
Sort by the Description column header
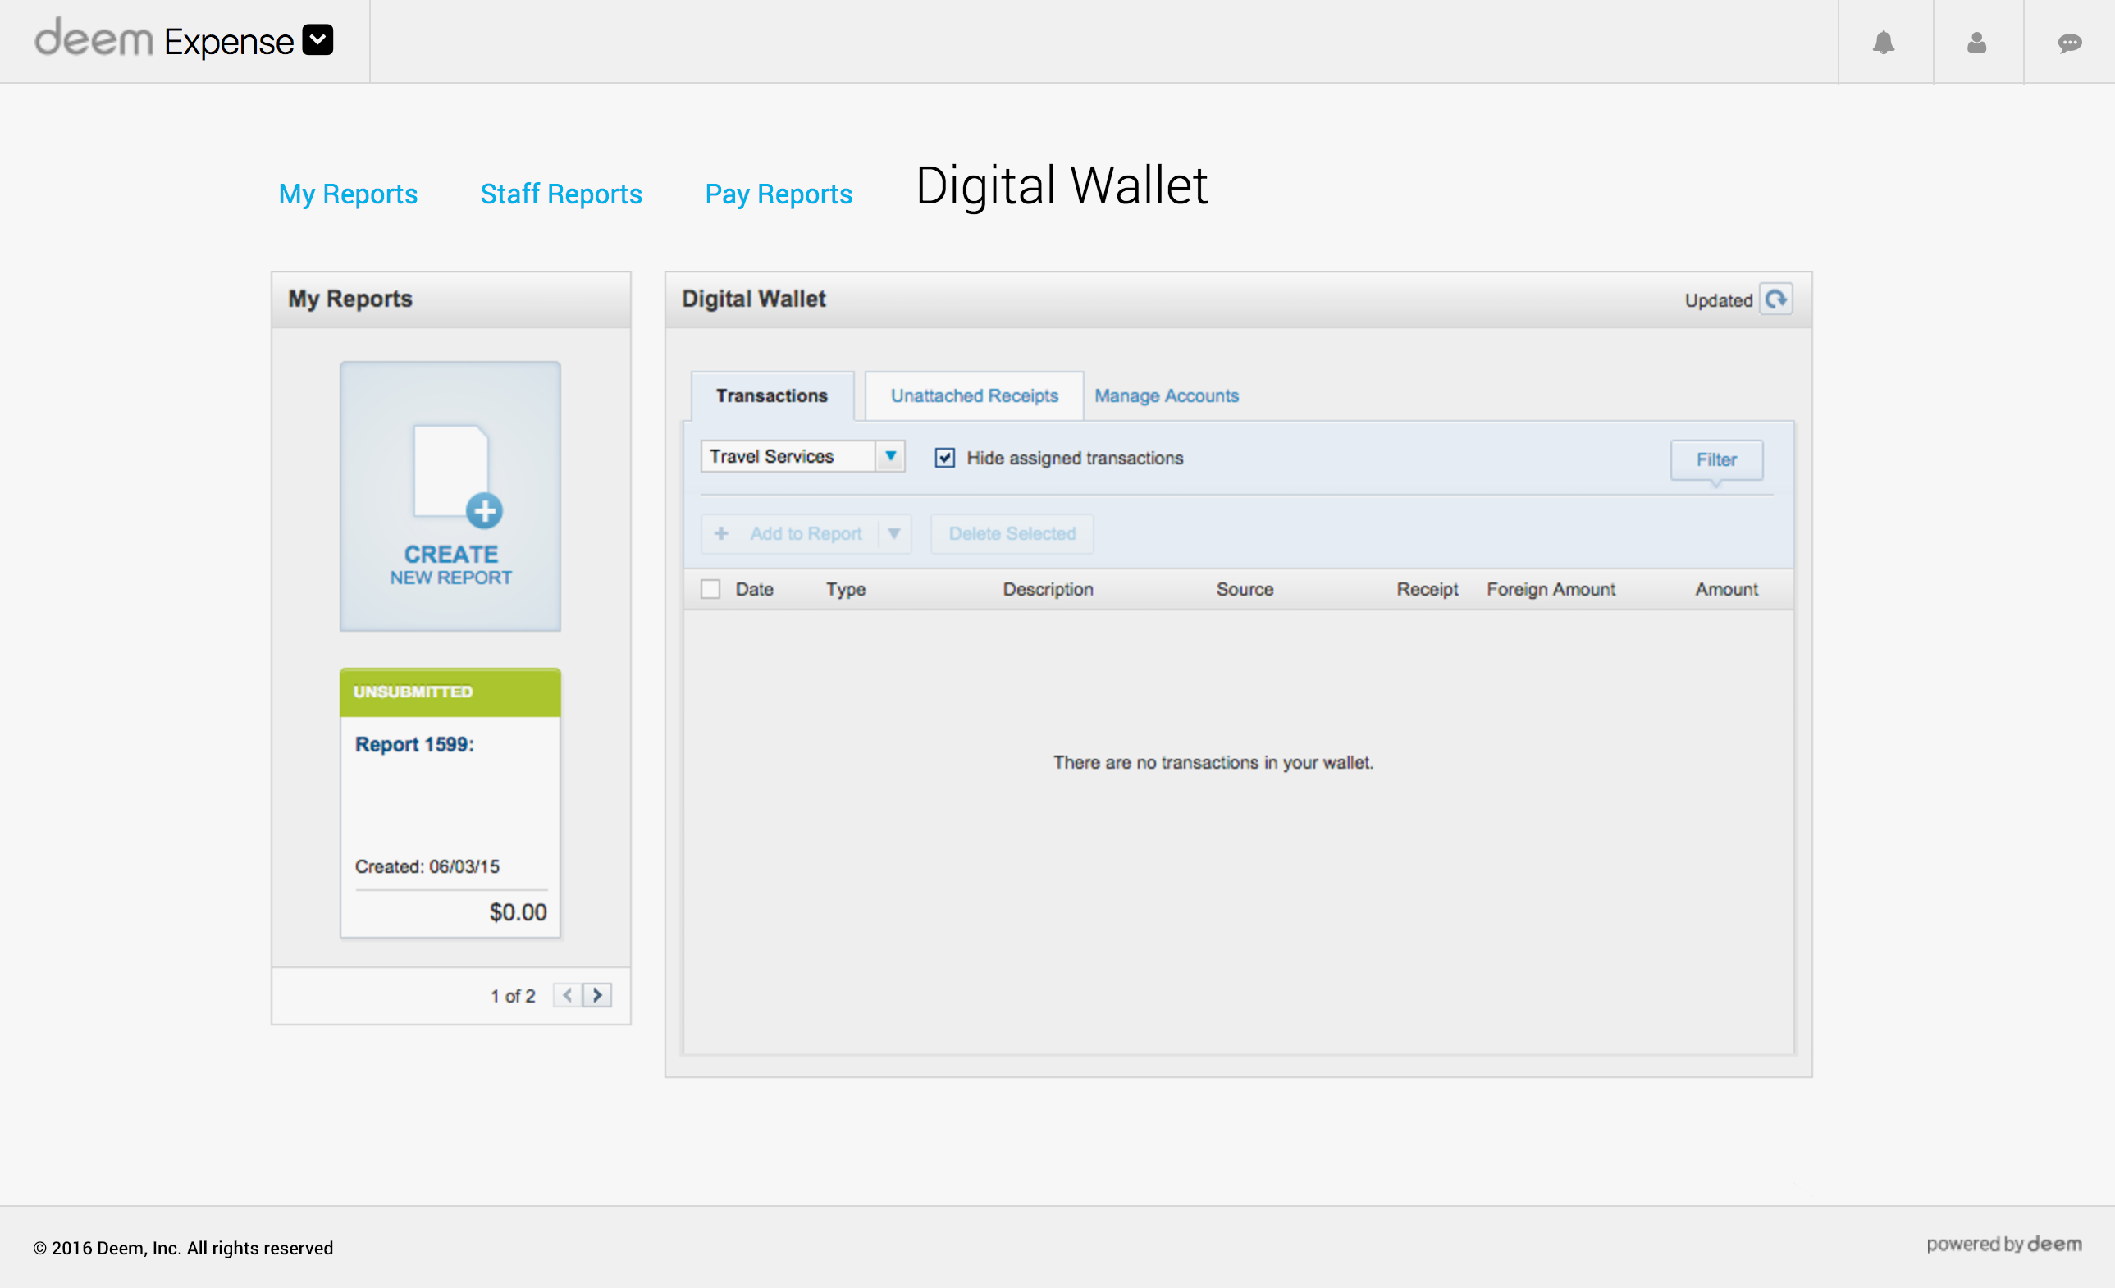1047,589
